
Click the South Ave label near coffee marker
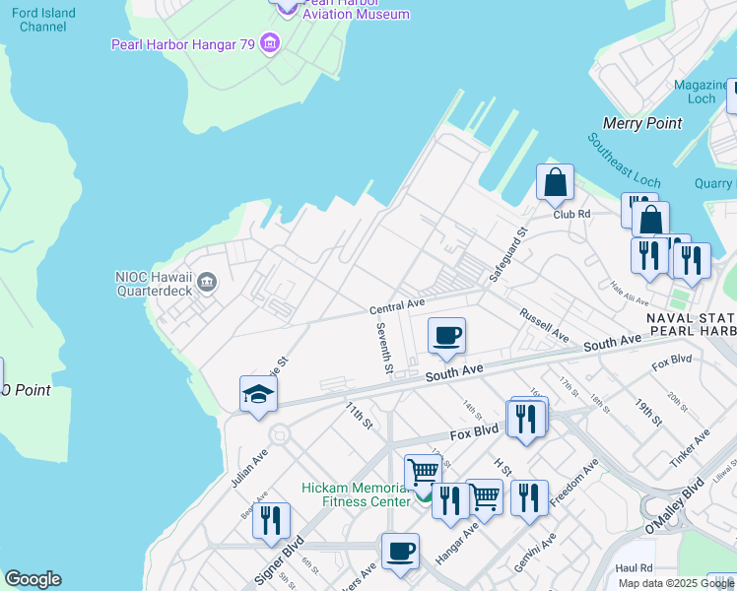tap(454, 372)
